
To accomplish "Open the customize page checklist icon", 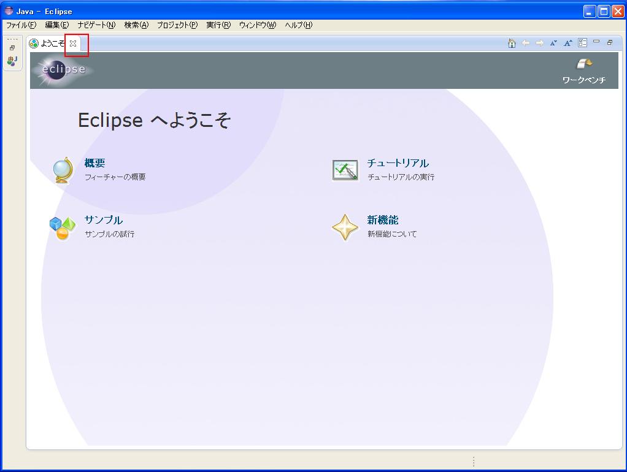I will point(583,43).
